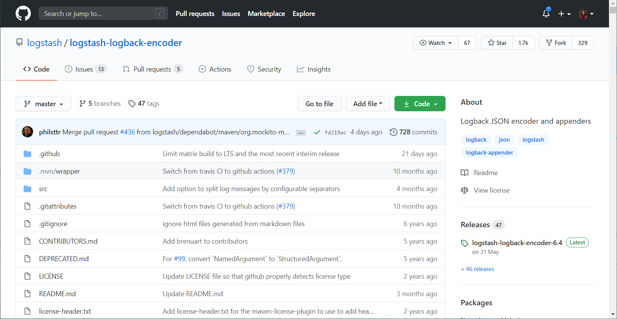
Task: Open watchers count 67
Action: point(467,43)
